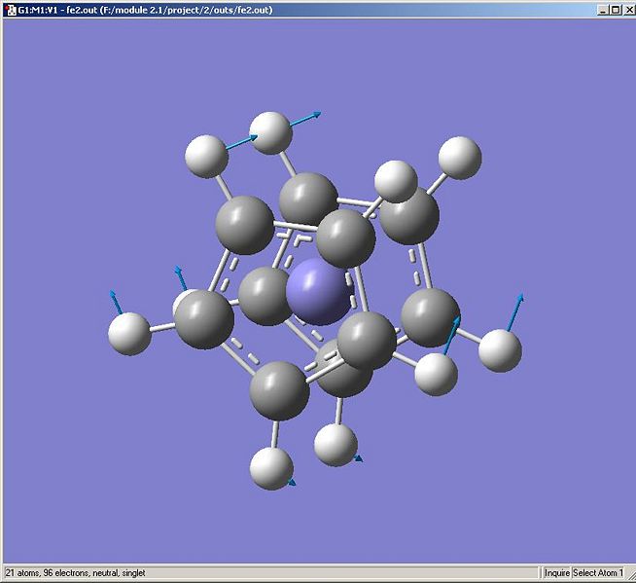The image size is (636, 583).
Task: Click the 'Inquire' status bar field
Action: tap(557, 573)
